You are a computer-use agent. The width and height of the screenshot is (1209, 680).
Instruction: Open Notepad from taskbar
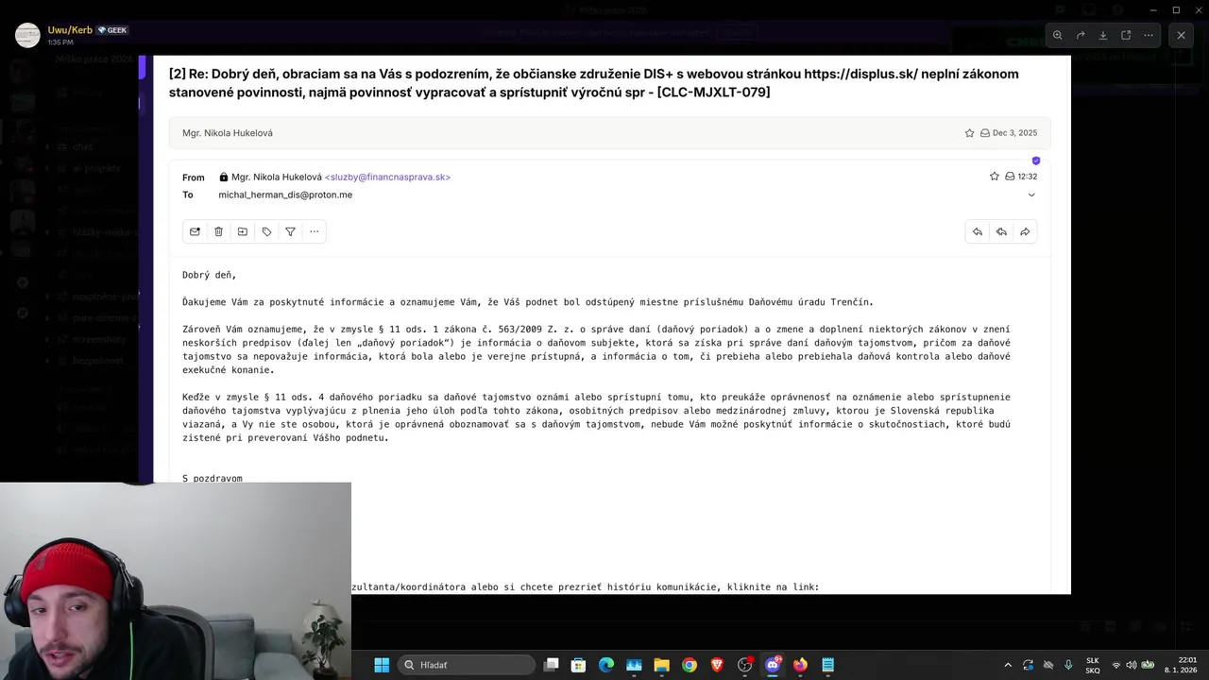pyautogui.click(x=828, y=665)
